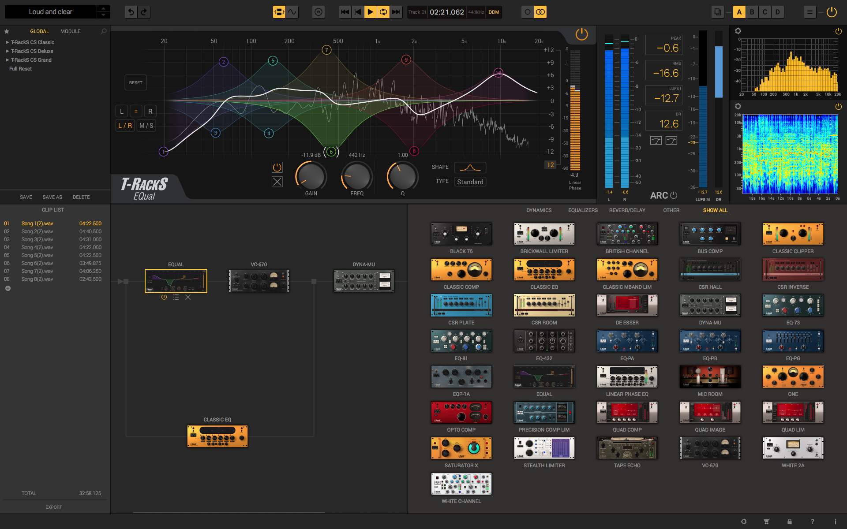This screenshot has height=529, width=847.
Task: Select snapshot C
Action: coord(765,12)
